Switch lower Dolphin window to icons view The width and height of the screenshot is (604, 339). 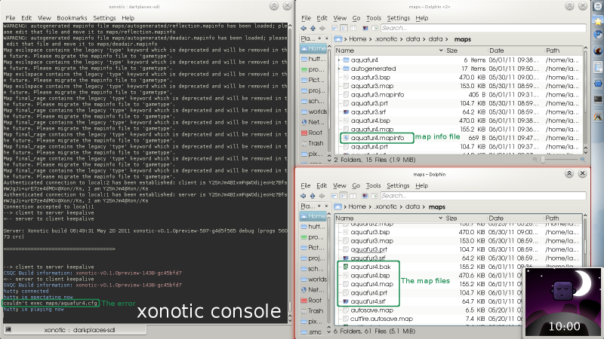334,196
